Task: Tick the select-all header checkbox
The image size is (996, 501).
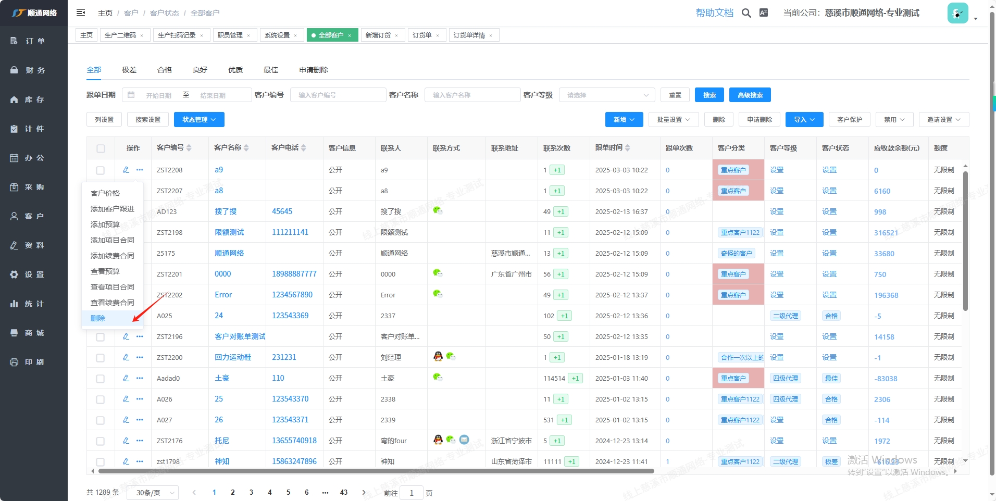Action: 101,148
